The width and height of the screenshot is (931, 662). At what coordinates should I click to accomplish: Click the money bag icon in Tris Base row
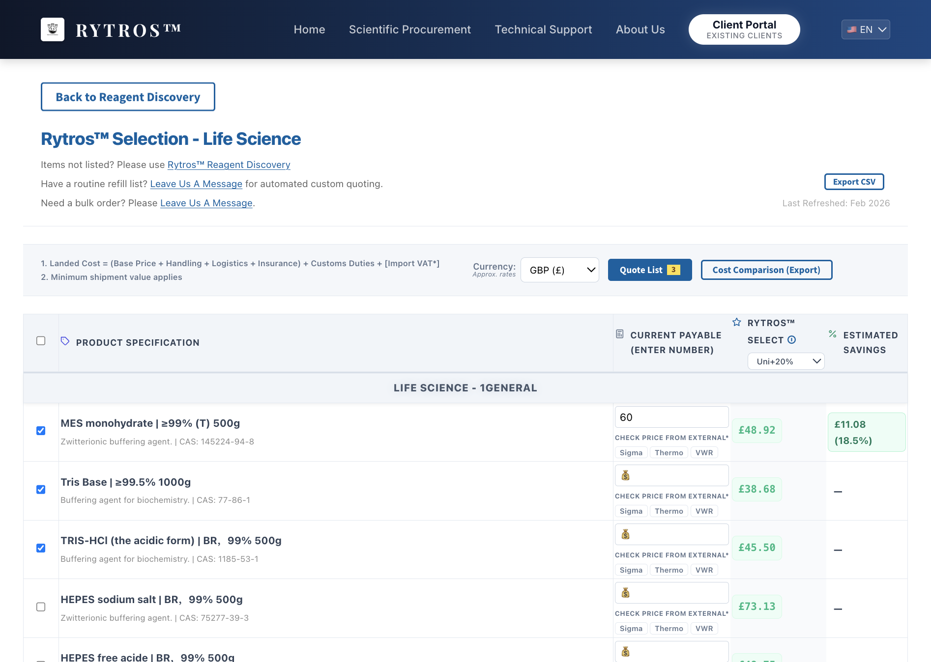click(625, 475)
